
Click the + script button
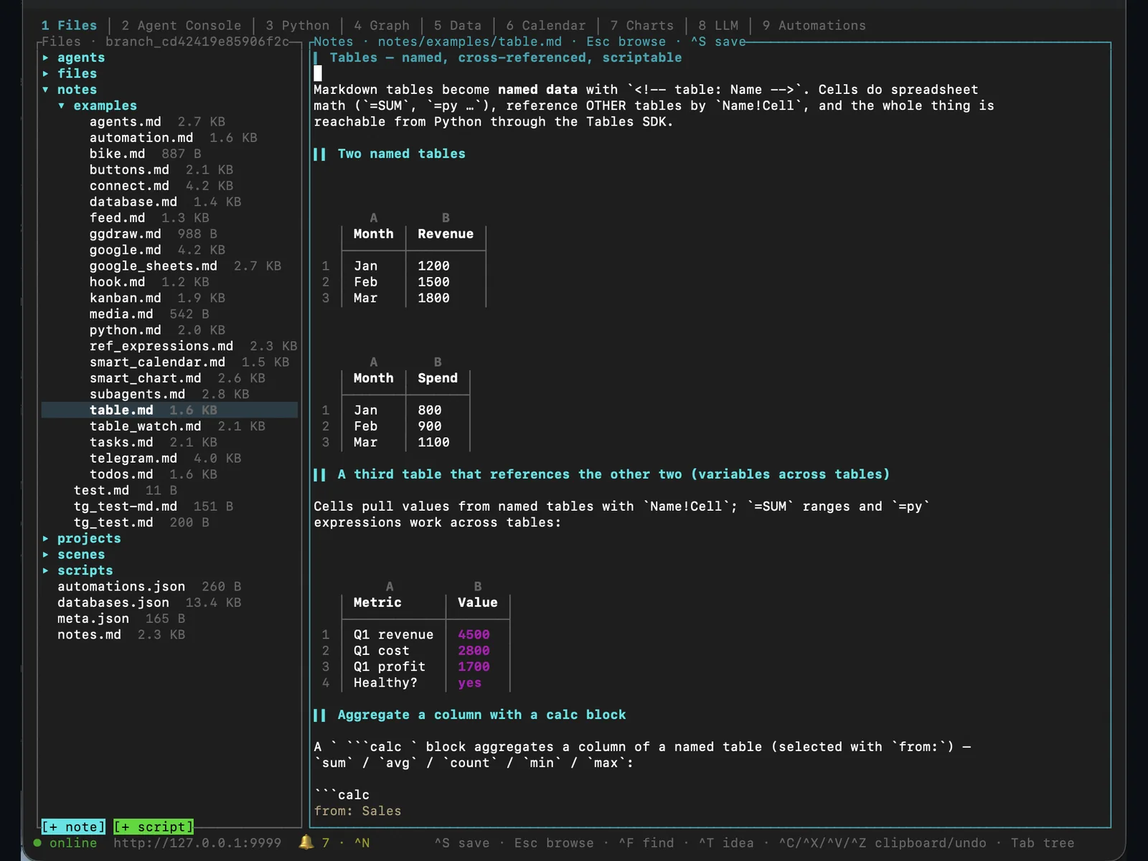click(x=154, y=827)
